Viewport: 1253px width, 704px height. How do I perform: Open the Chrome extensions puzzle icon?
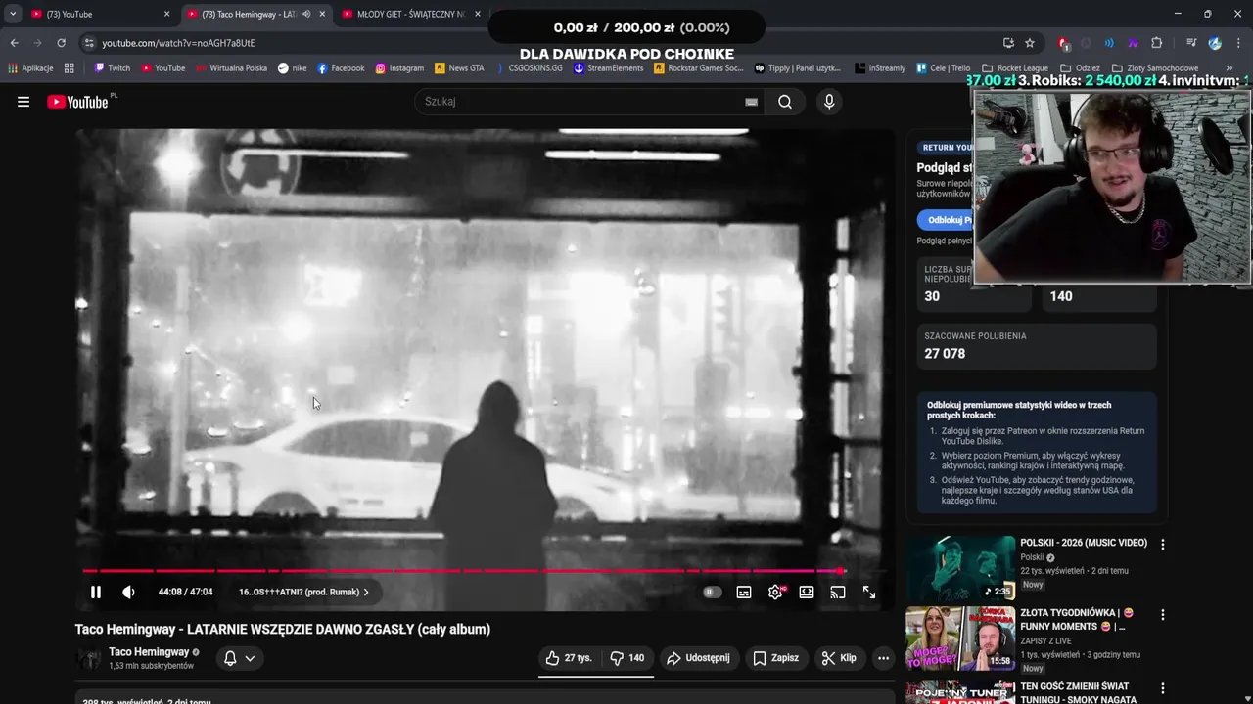pyautogui.click(x=1156, y=43)
